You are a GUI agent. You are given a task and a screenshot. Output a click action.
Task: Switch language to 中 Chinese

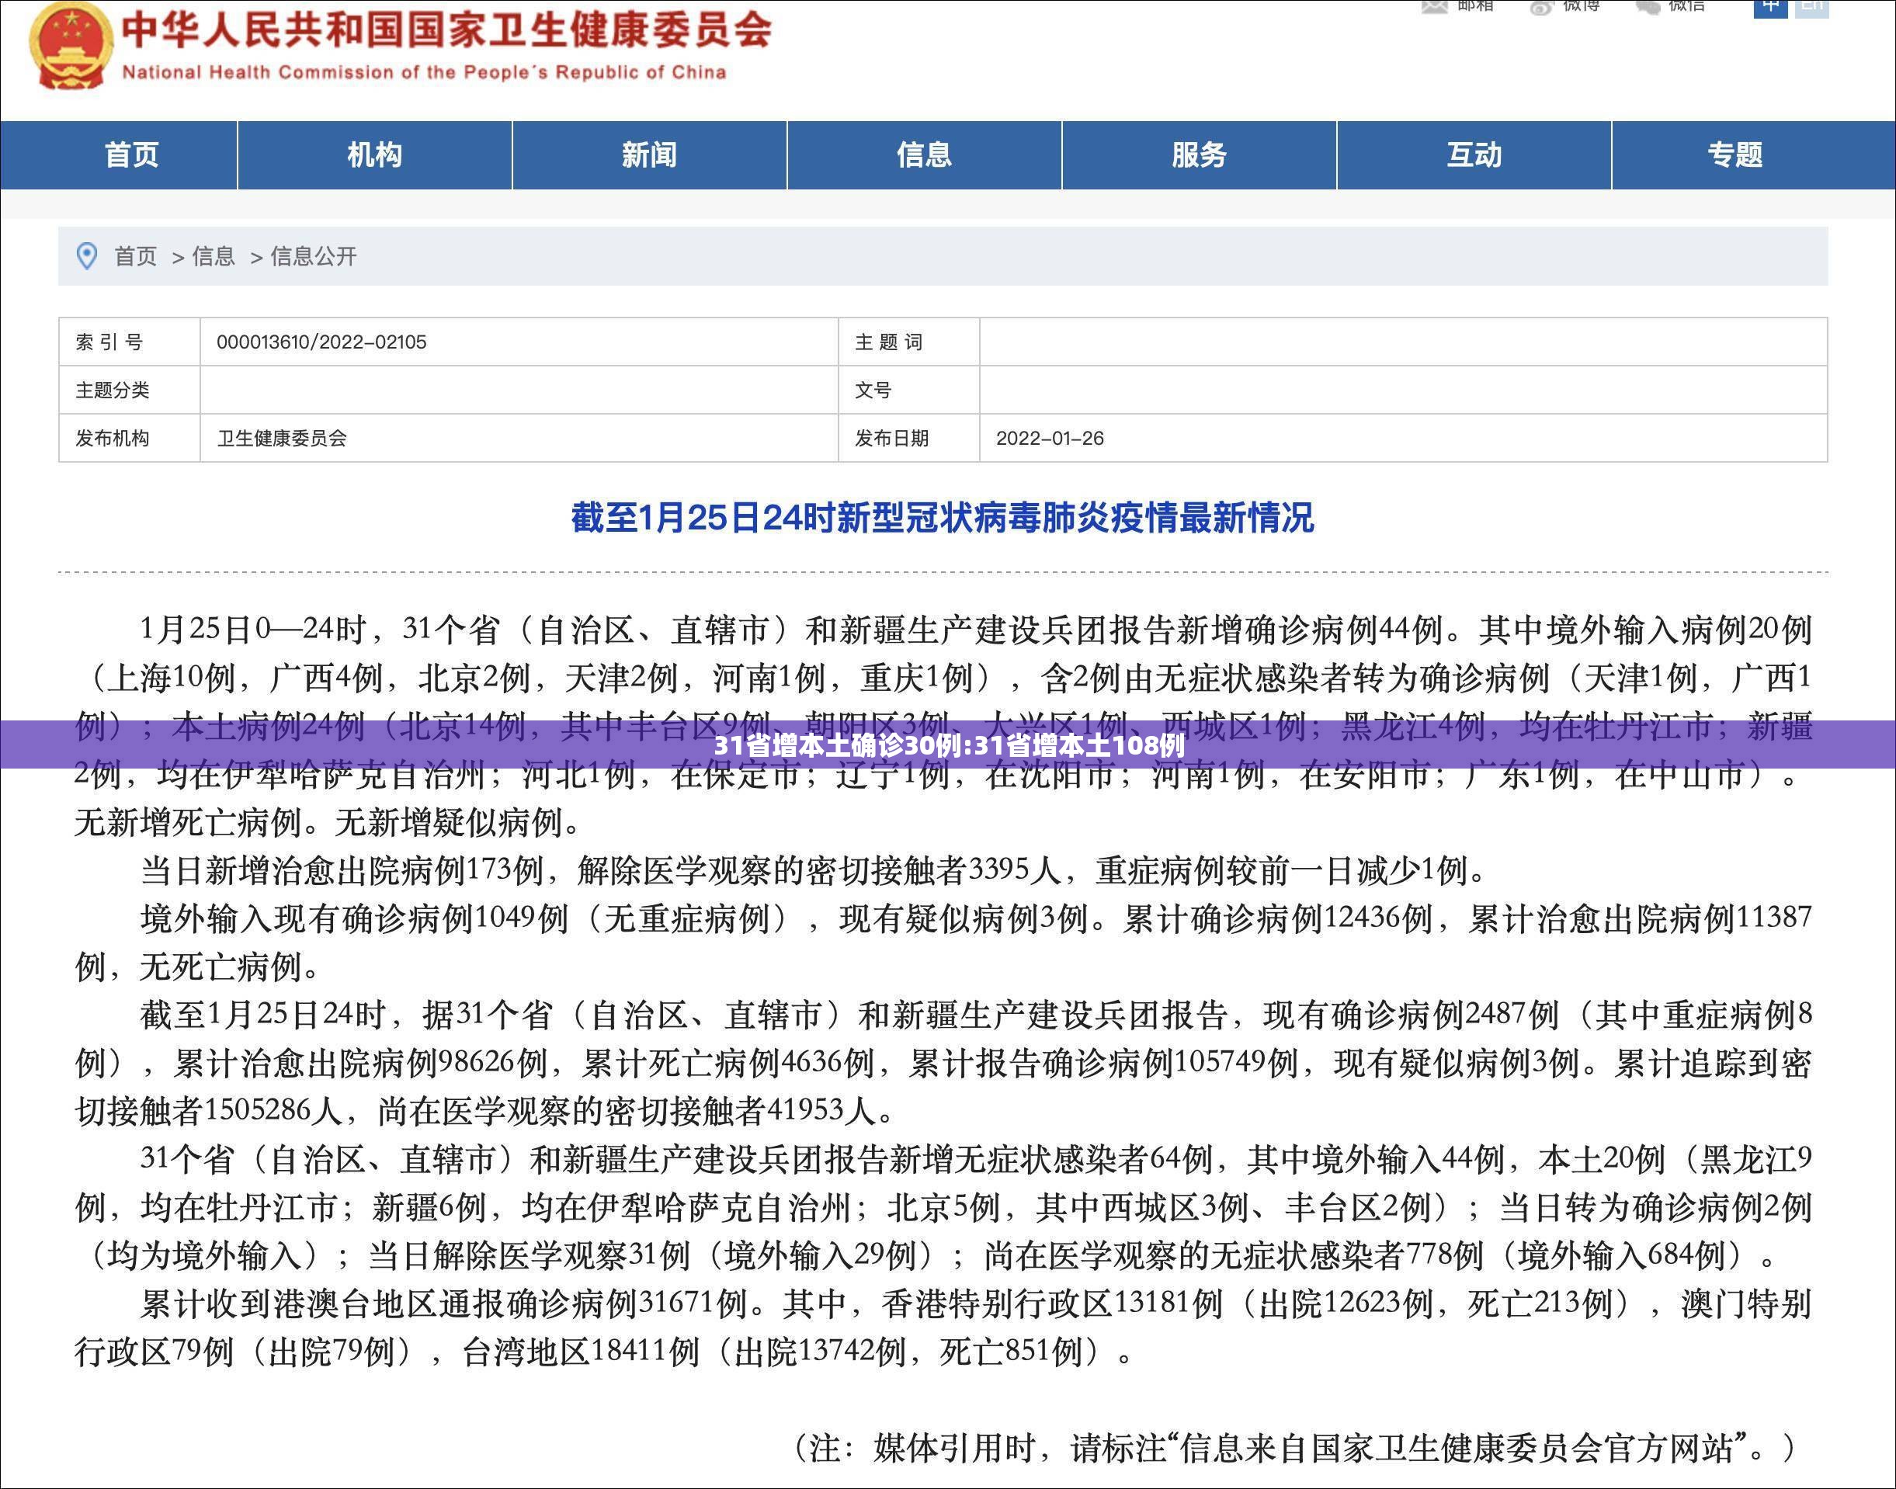[1770, 7]
